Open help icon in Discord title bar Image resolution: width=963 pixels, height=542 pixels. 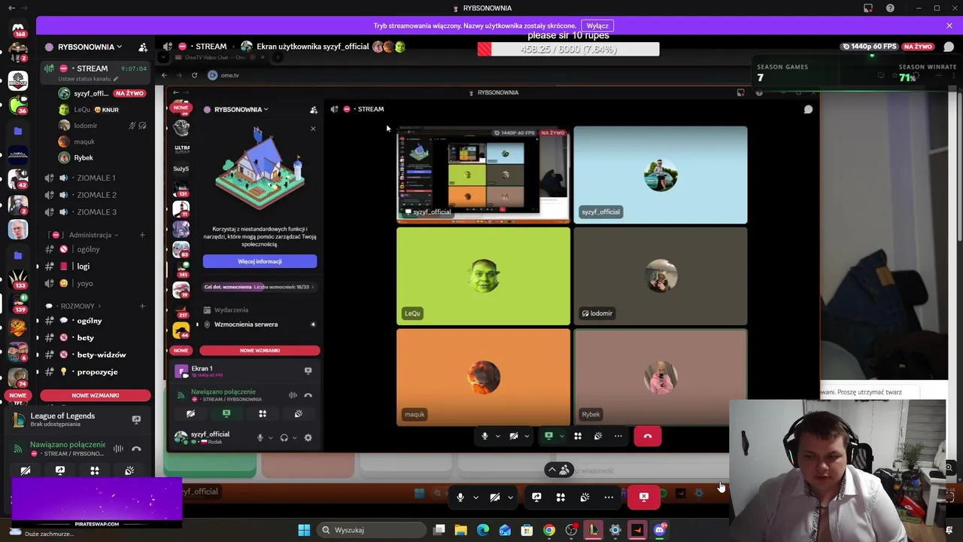(890, 8)
